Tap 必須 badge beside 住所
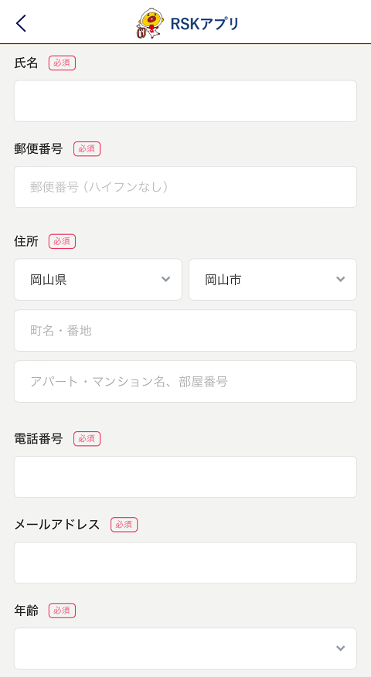This screenshot has width=371, height=677. 62,241
